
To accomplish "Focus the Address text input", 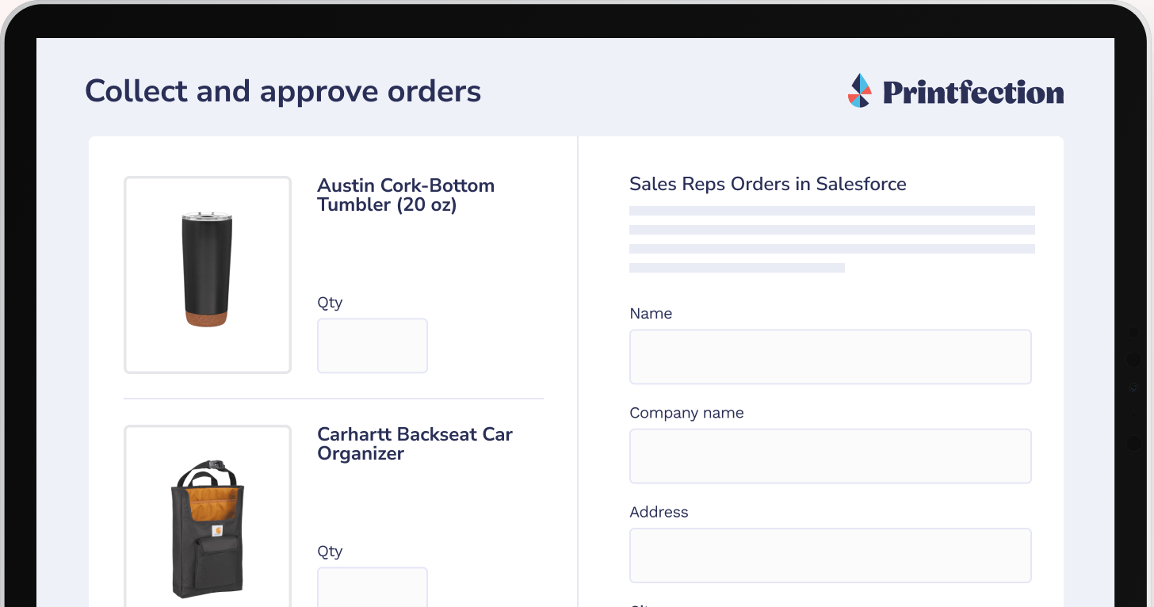I will 830,555.
